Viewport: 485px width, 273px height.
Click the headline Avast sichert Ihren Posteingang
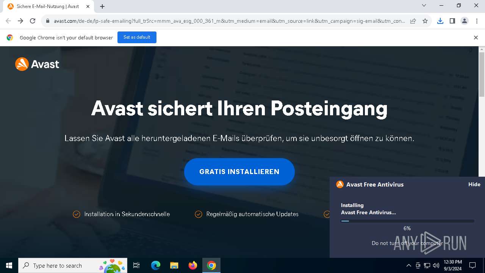(239, 108)
